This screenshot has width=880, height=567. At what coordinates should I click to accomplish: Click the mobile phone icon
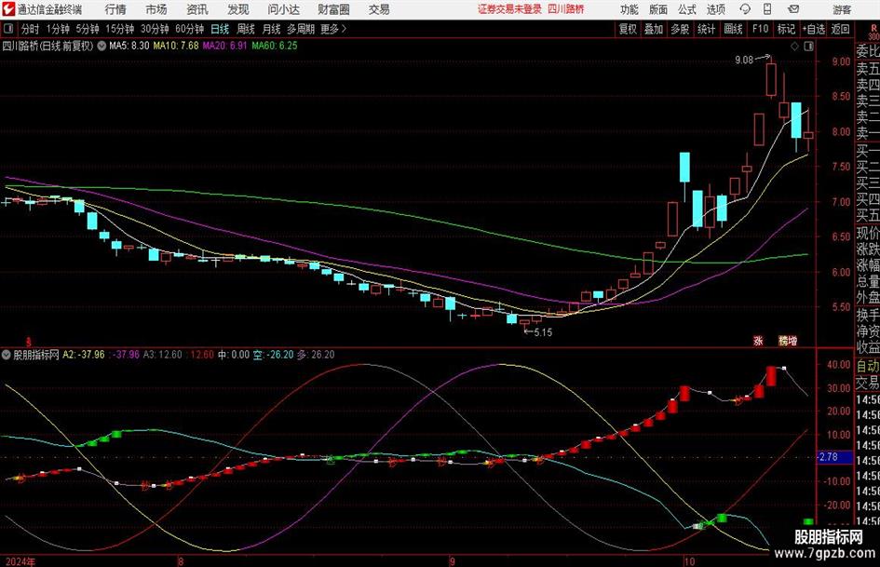(x=767, y=9)
